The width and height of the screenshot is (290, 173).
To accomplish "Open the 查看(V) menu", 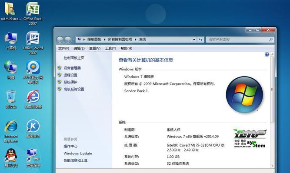I will click(95, 48).
